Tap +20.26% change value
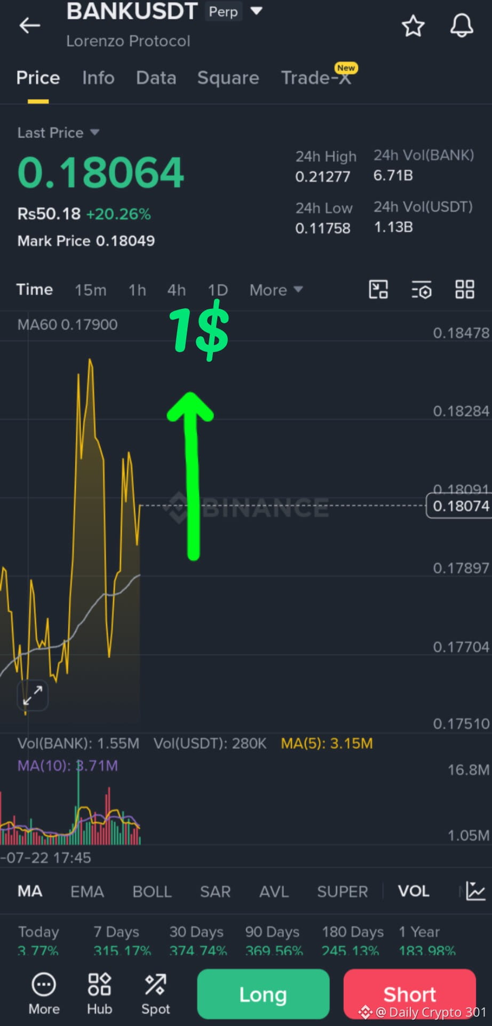 tap(118, 214)
